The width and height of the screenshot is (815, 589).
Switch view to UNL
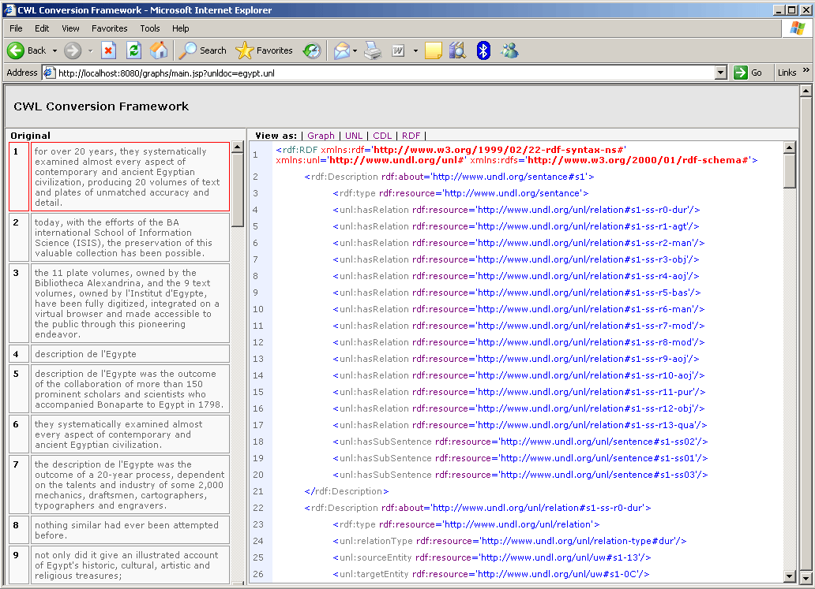click(354, 136)
